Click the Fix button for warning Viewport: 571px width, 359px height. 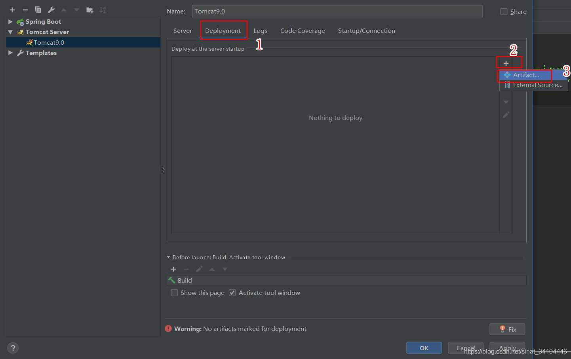507,329
